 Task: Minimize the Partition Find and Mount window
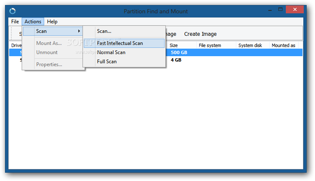[270, 10]
